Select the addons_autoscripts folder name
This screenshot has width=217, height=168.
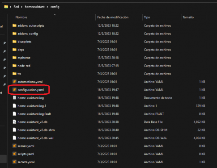coord(31,25)
